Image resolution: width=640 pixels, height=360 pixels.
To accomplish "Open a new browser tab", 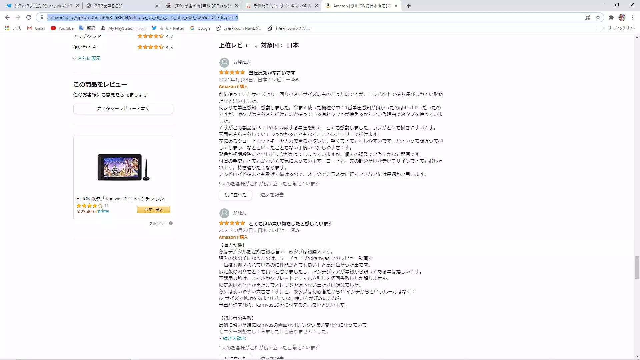I will pyautogui.click(x=409, y=6).
